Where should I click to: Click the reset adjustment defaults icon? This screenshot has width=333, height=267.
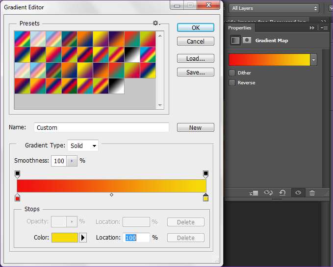pyautogui.click(x=282, y=193)
